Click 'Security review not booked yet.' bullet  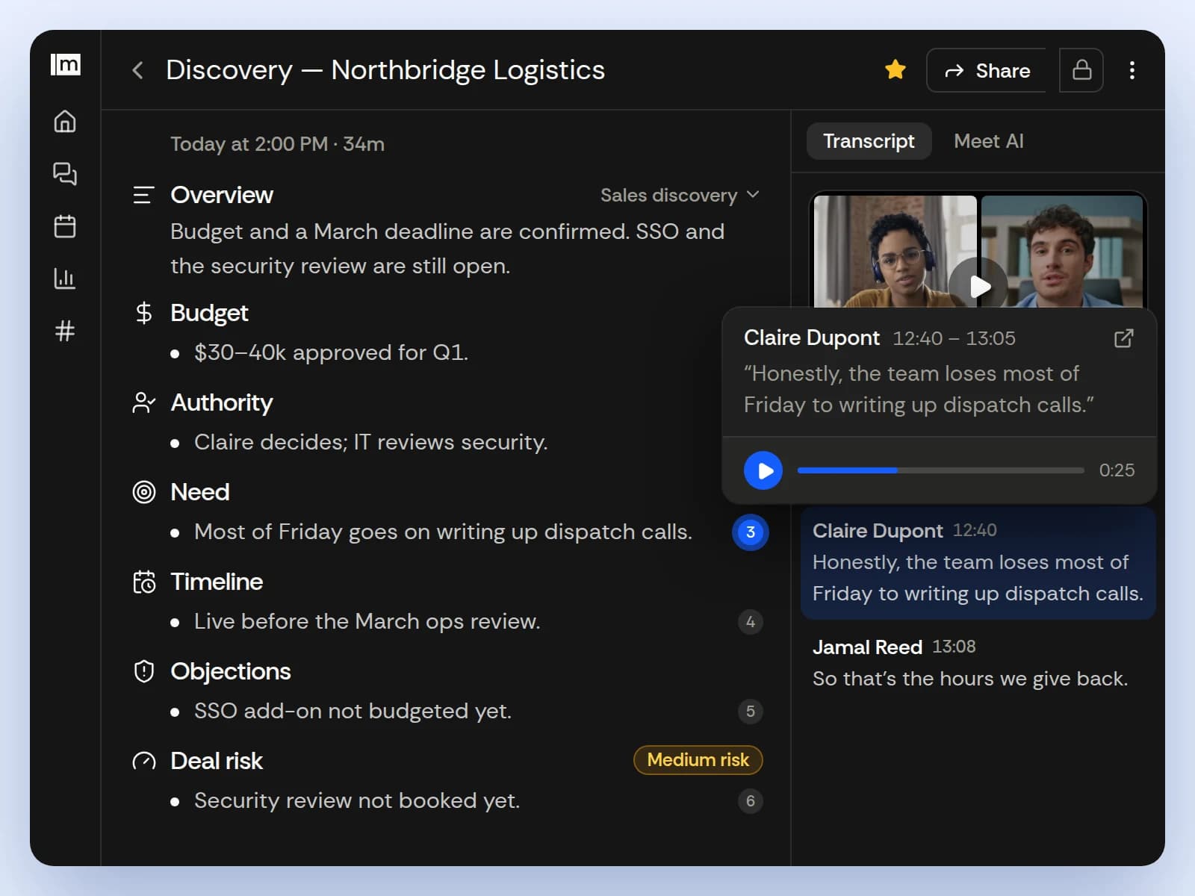(x=357, y=800)
